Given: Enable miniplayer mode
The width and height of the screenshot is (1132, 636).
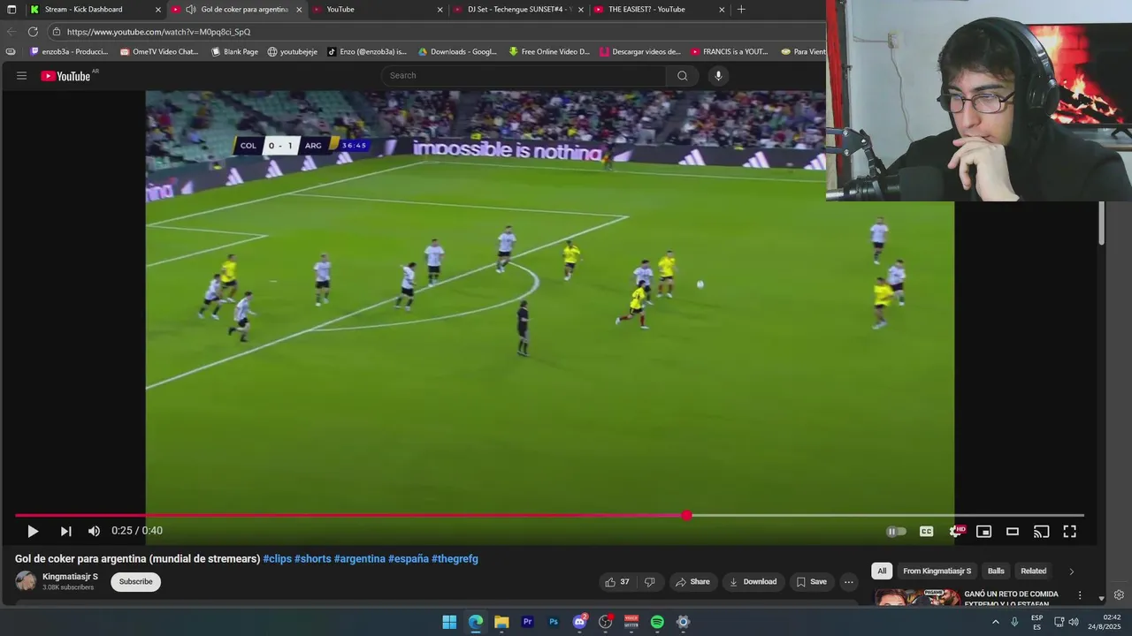Looking at the screenshot, I should pyautogui.click(x=983, y=532).
